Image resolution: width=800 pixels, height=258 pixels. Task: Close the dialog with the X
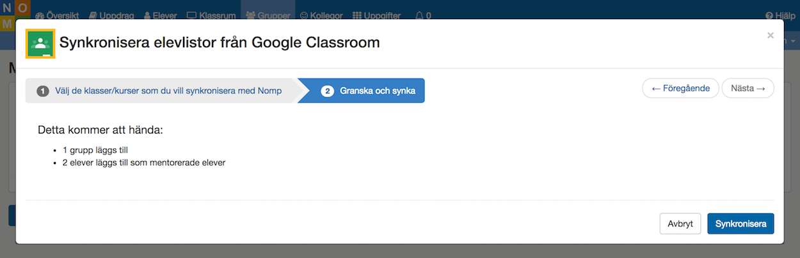771,36
